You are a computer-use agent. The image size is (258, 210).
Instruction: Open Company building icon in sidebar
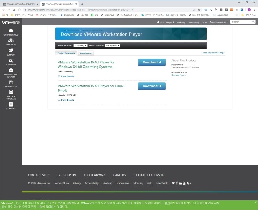pos(11,104)
